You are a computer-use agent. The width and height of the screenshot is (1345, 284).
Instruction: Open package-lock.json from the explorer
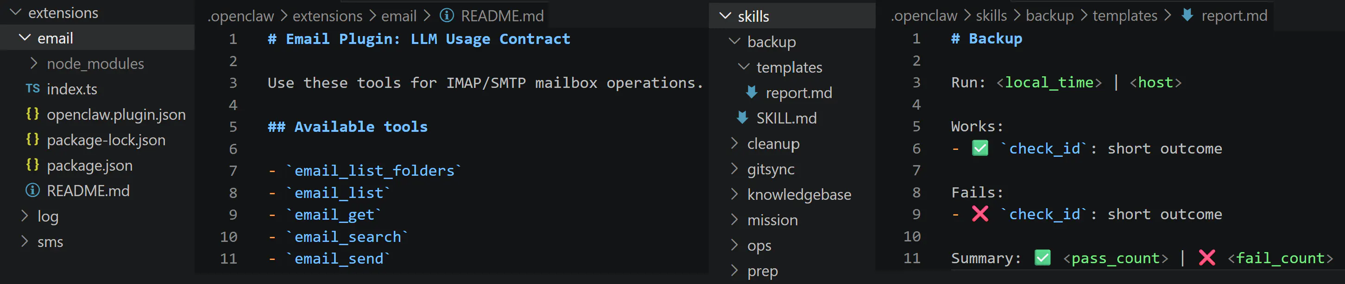point(107,140)
